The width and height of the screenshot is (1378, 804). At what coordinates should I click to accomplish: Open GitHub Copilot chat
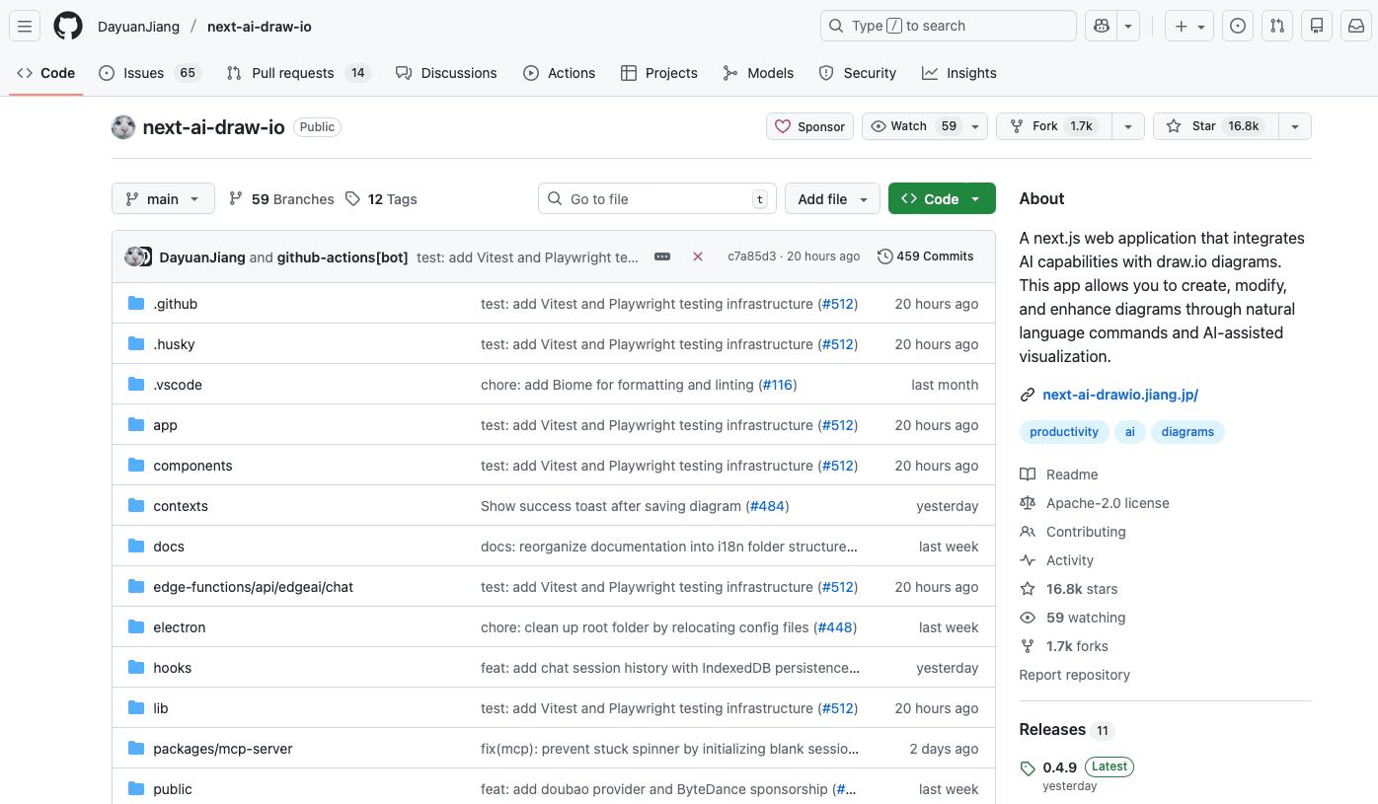click(x=1101, y=26)
